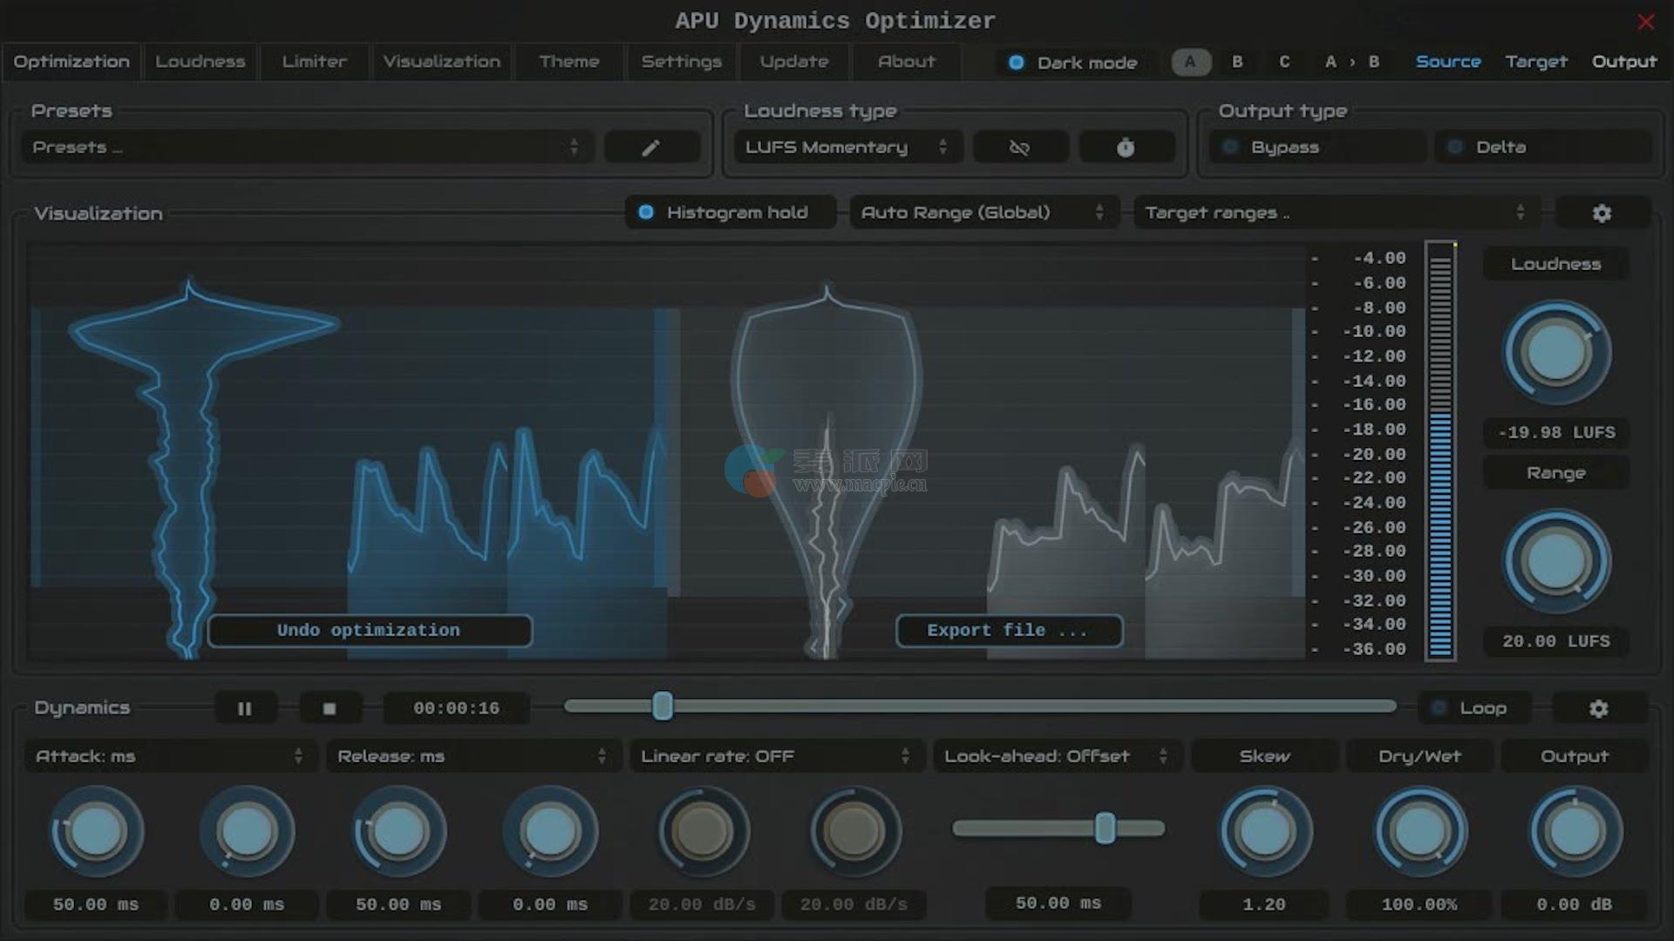Click Export file button
The image size is (1674, 941).
pyautogui.click(x=1009, y=631)
